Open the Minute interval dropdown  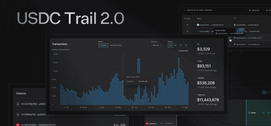tap(157, 45)
